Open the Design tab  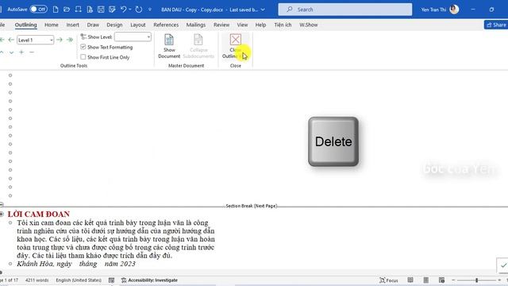click(114, 25)
